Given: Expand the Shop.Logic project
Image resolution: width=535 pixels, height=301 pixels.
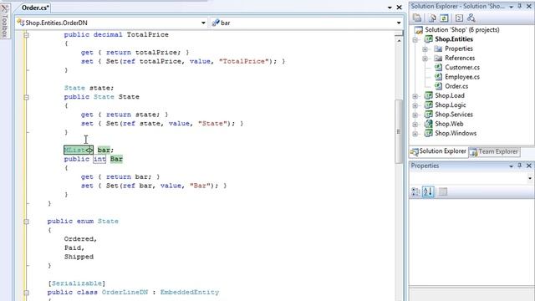Looking at the screenshot, I should [x=415, y=106].
